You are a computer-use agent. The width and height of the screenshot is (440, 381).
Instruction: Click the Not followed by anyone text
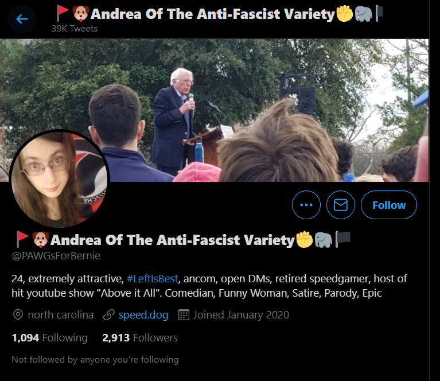click(95, 360)
